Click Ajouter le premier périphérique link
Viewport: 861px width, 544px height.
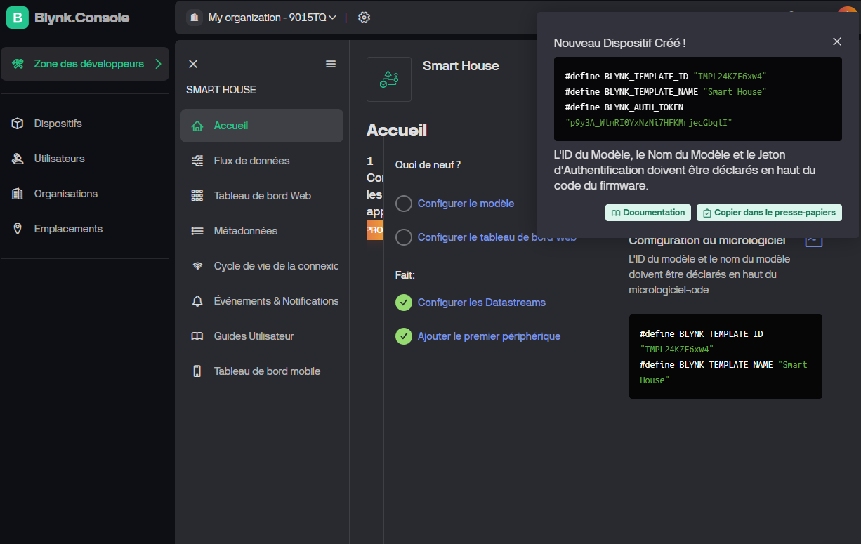pyautogui.click(x=489, y=336)
